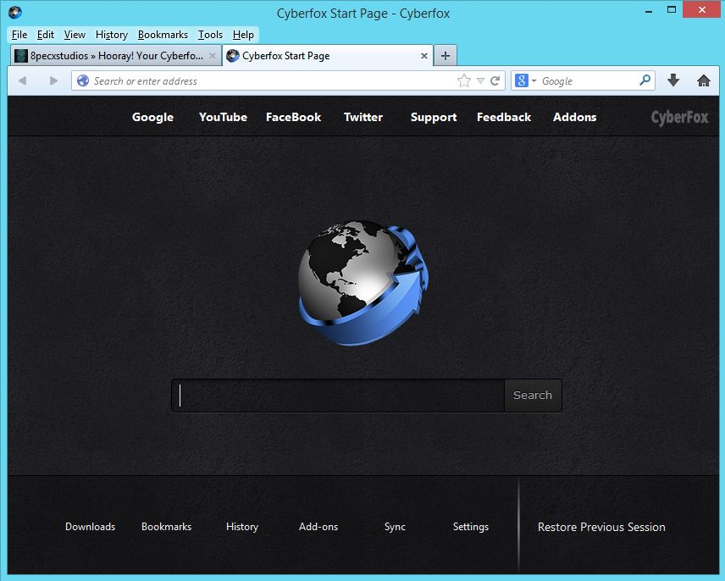The width and height of the screenshot is (725, 581).
Task: Click the Cyberfox icon in title bar
Action: (14, 12)
